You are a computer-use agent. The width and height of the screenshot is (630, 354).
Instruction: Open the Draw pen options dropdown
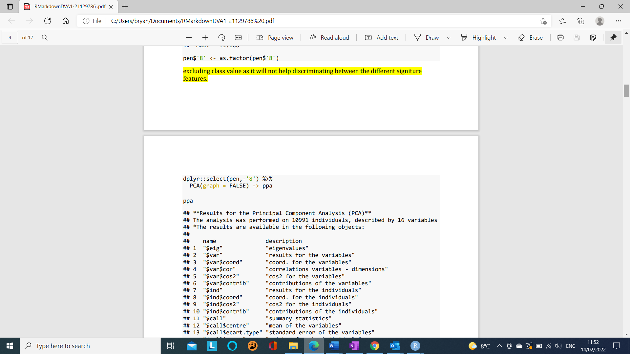pyautogui.click(x=449, y=37)
